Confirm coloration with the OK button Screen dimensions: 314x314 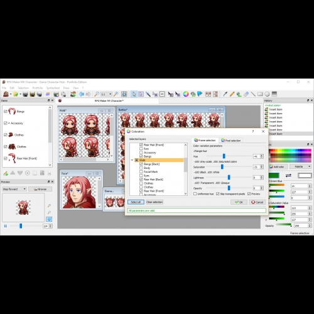239,202
